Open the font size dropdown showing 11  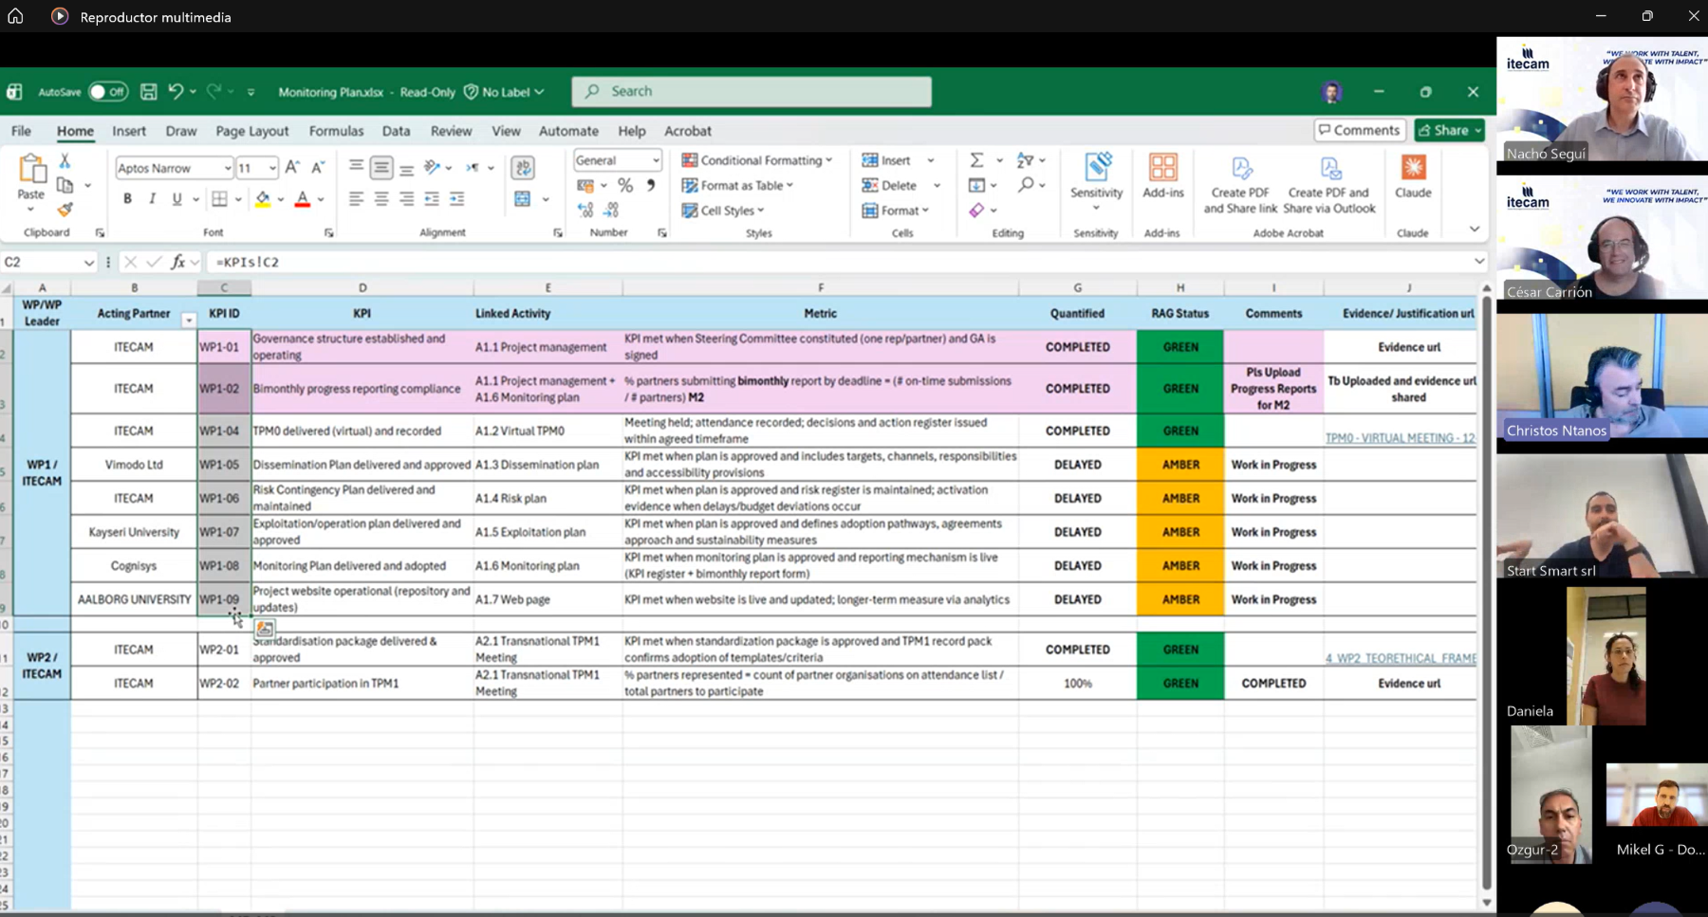coord(272,169)
